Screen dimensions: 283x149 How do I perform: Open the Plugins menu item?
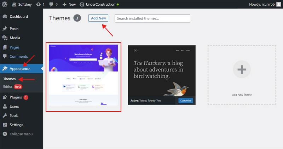click(x=16, y=97)
